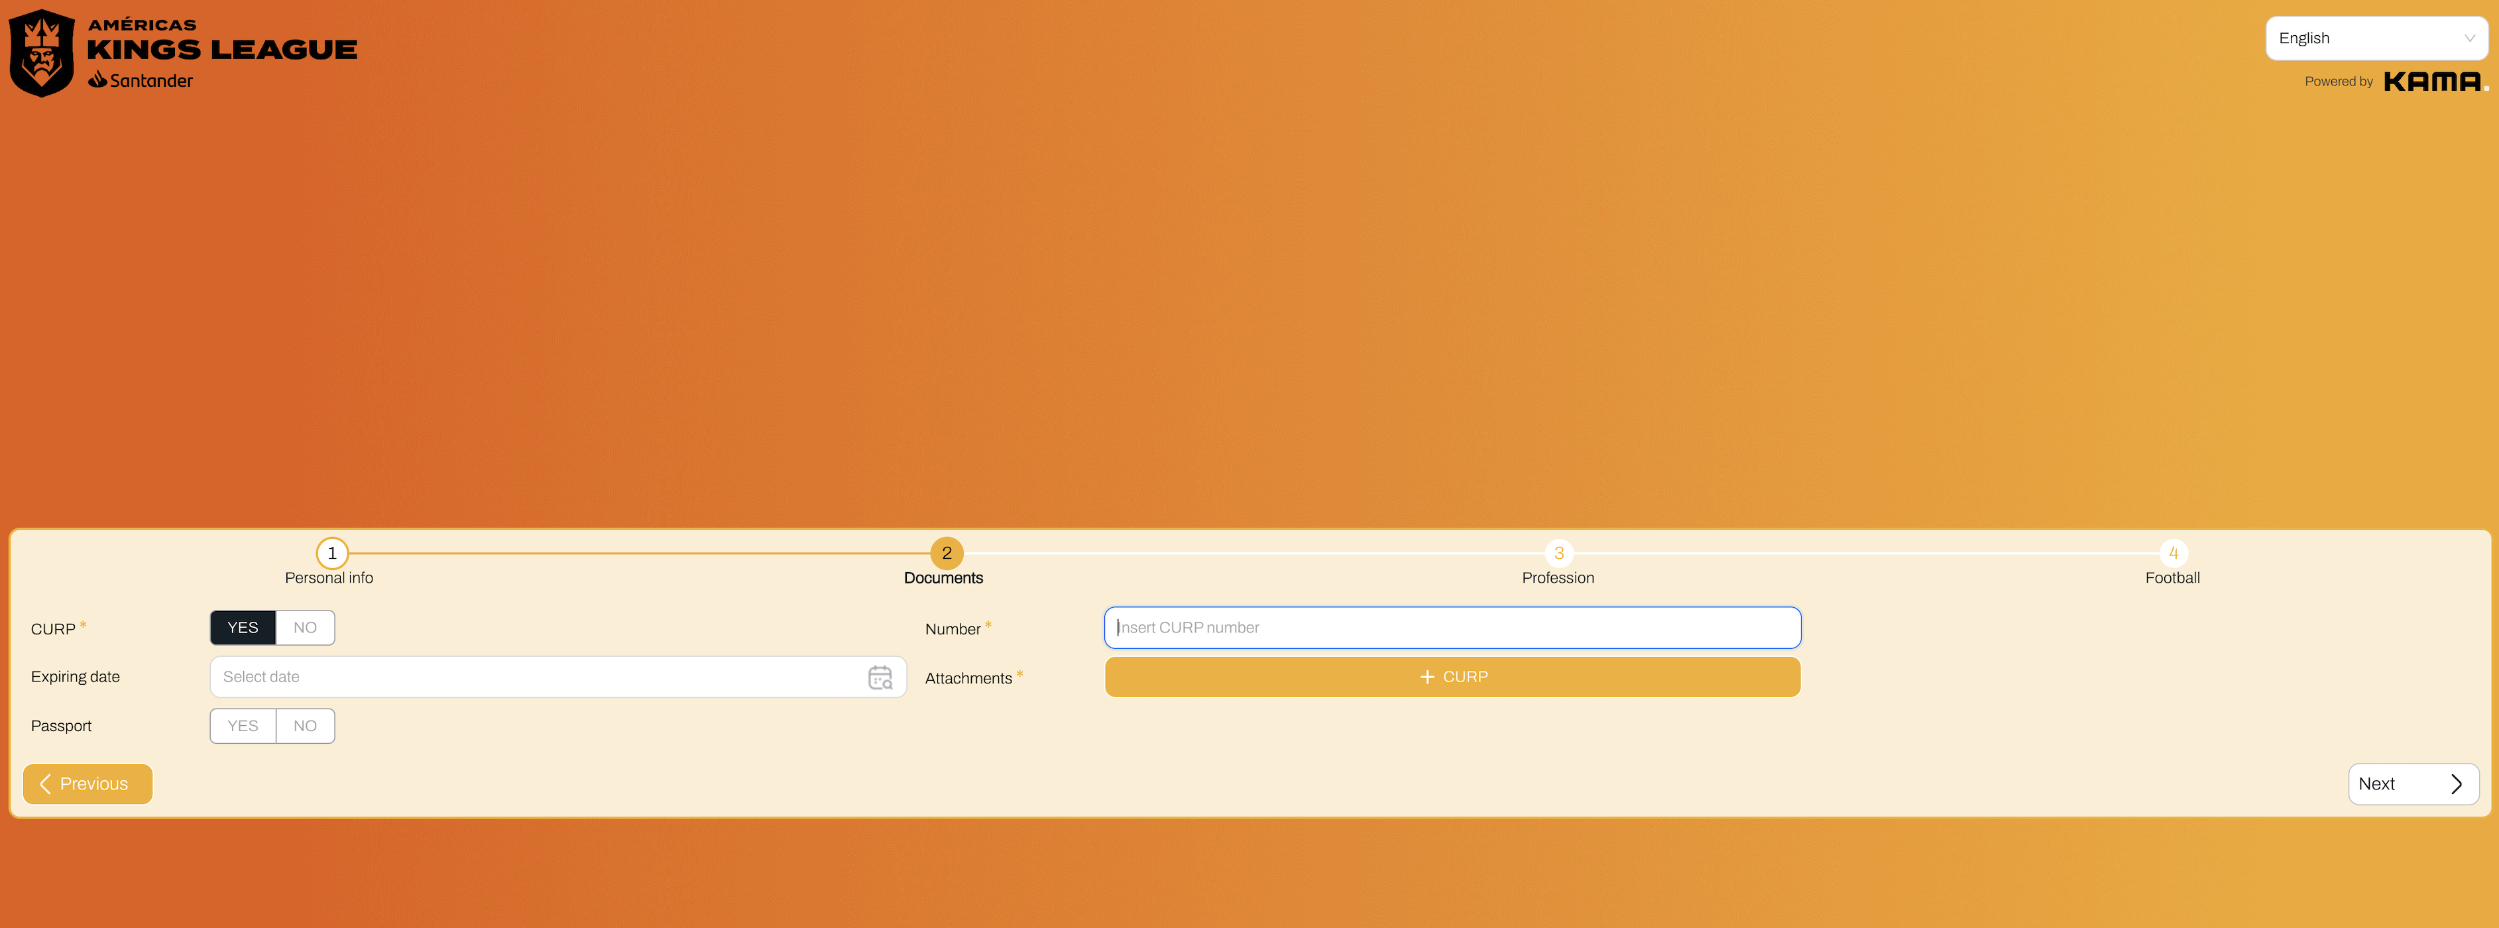Viewport: 2499px width, 928px height.
Task: Select NO for Passport
Action: (x=305, y=725)
